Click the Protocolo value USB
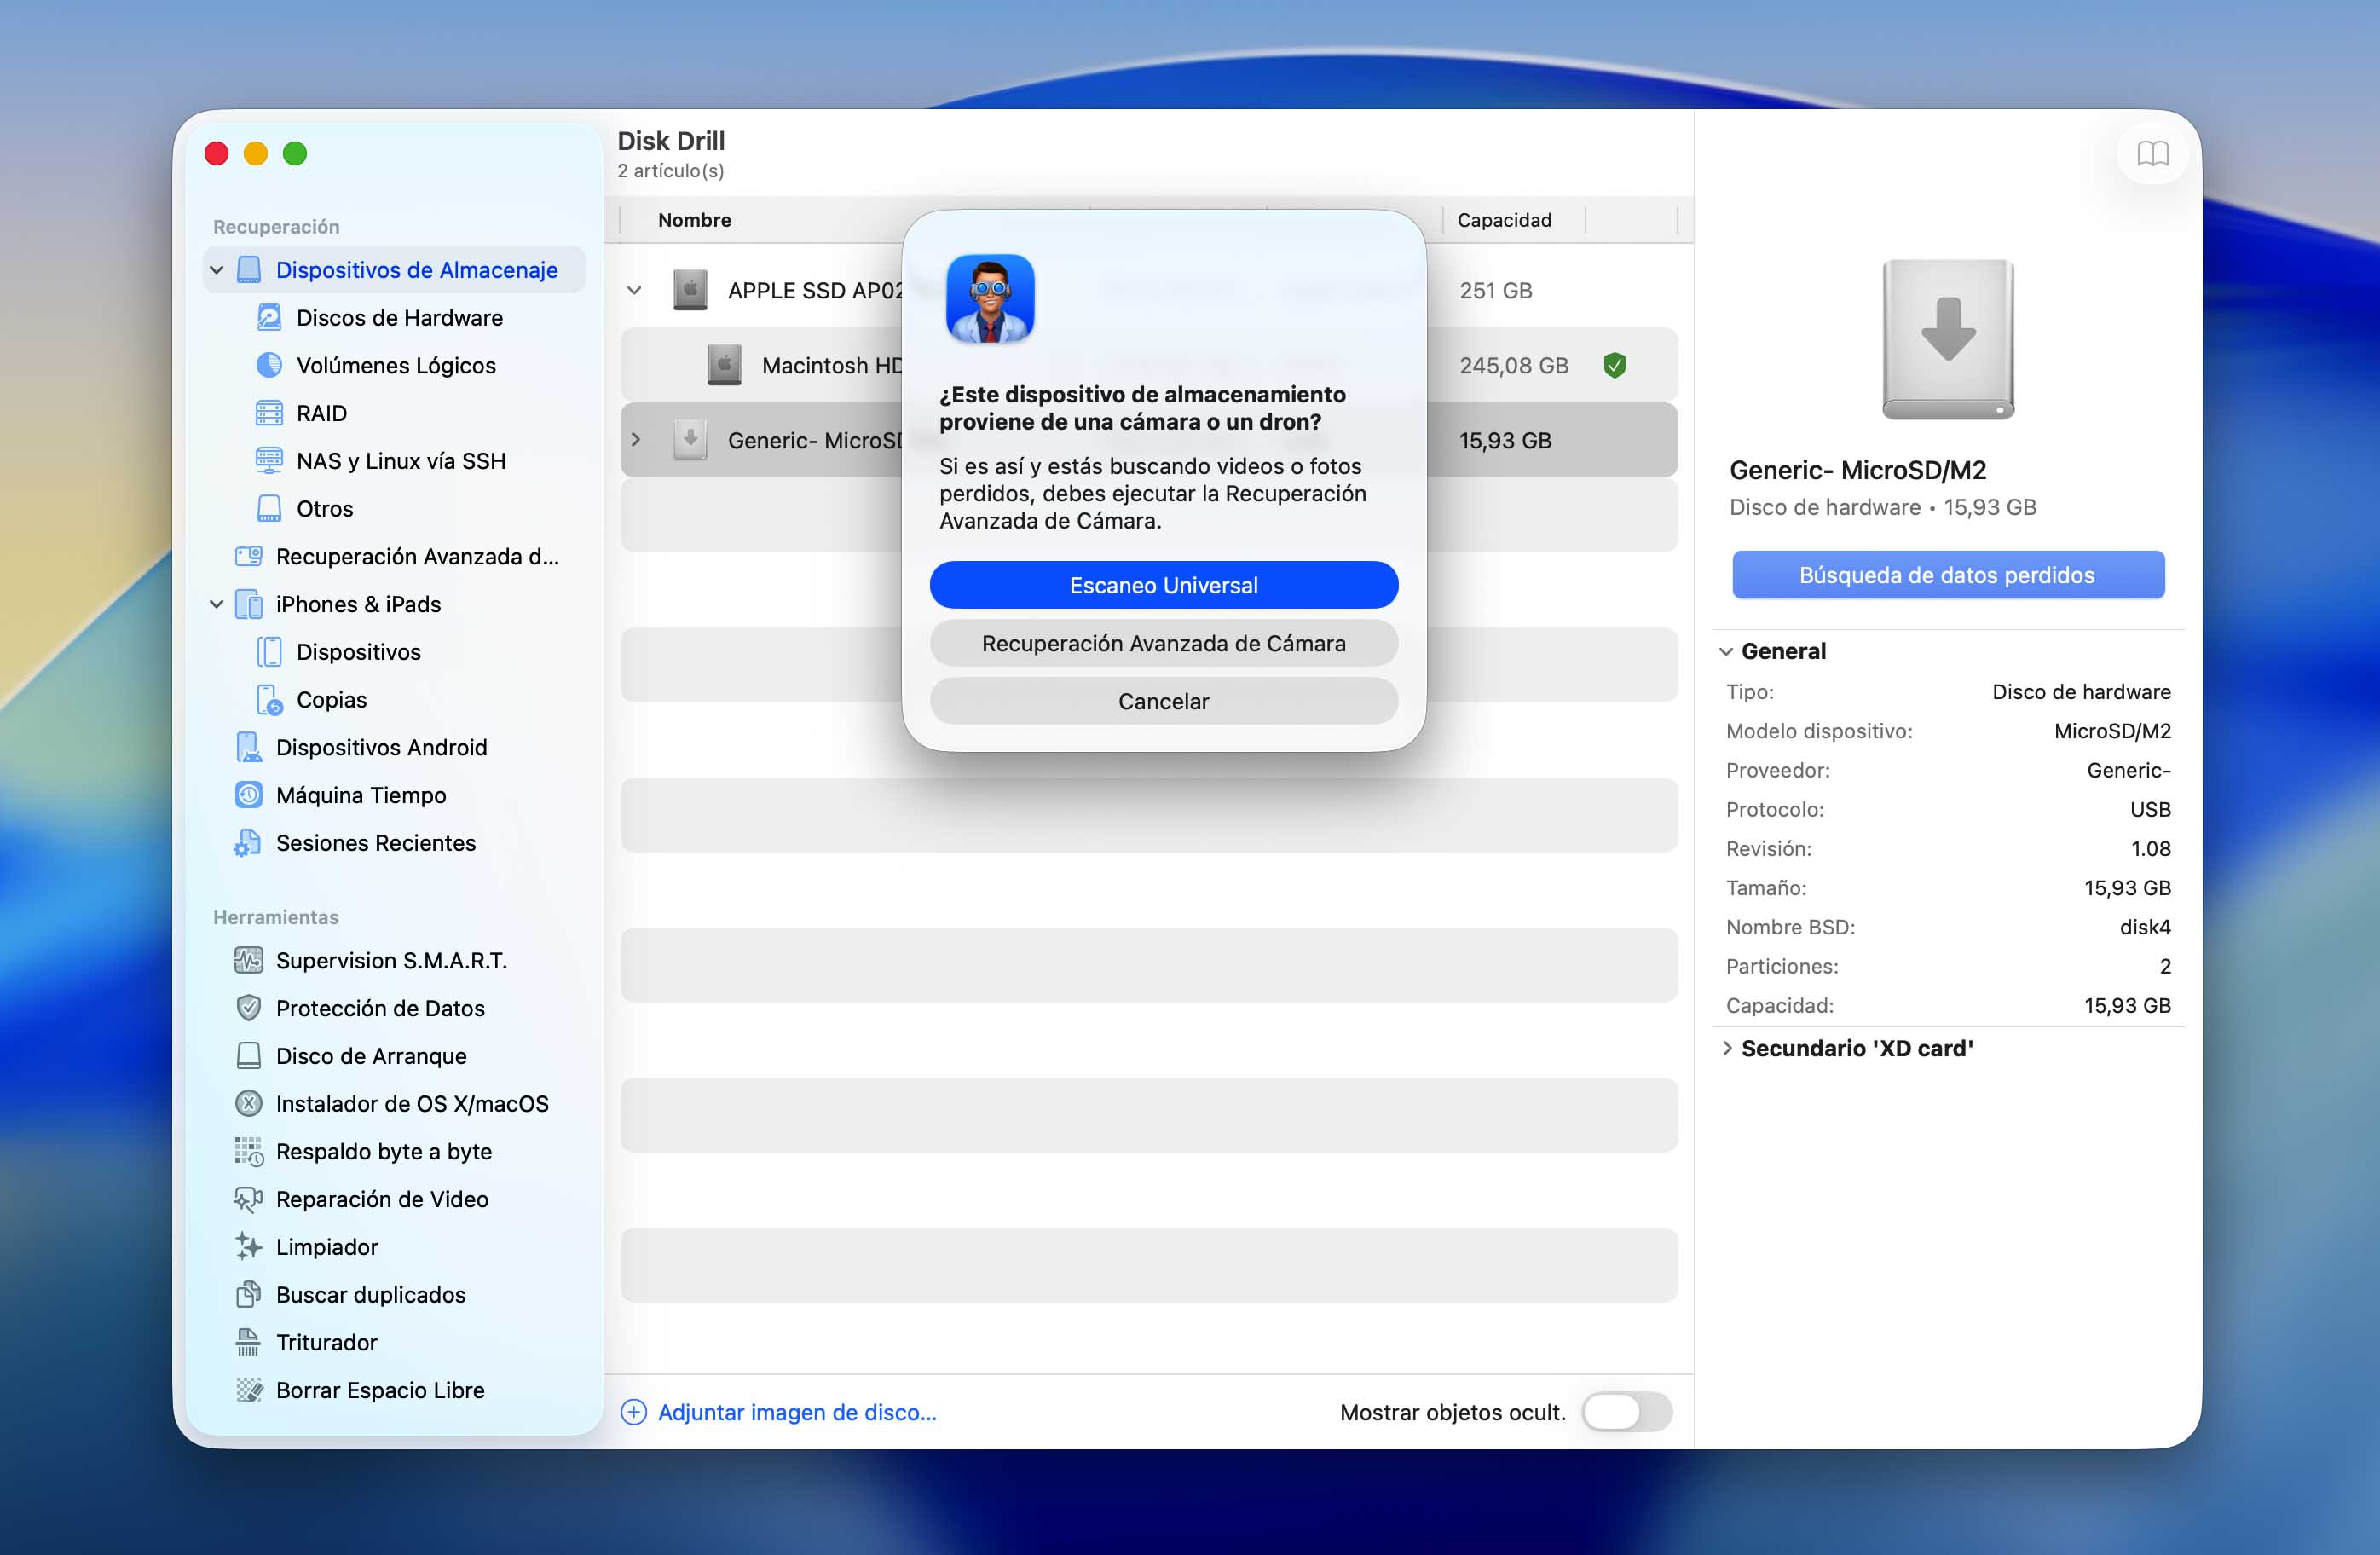This screenshot has height=1555, width=2380. point(2150,809)
